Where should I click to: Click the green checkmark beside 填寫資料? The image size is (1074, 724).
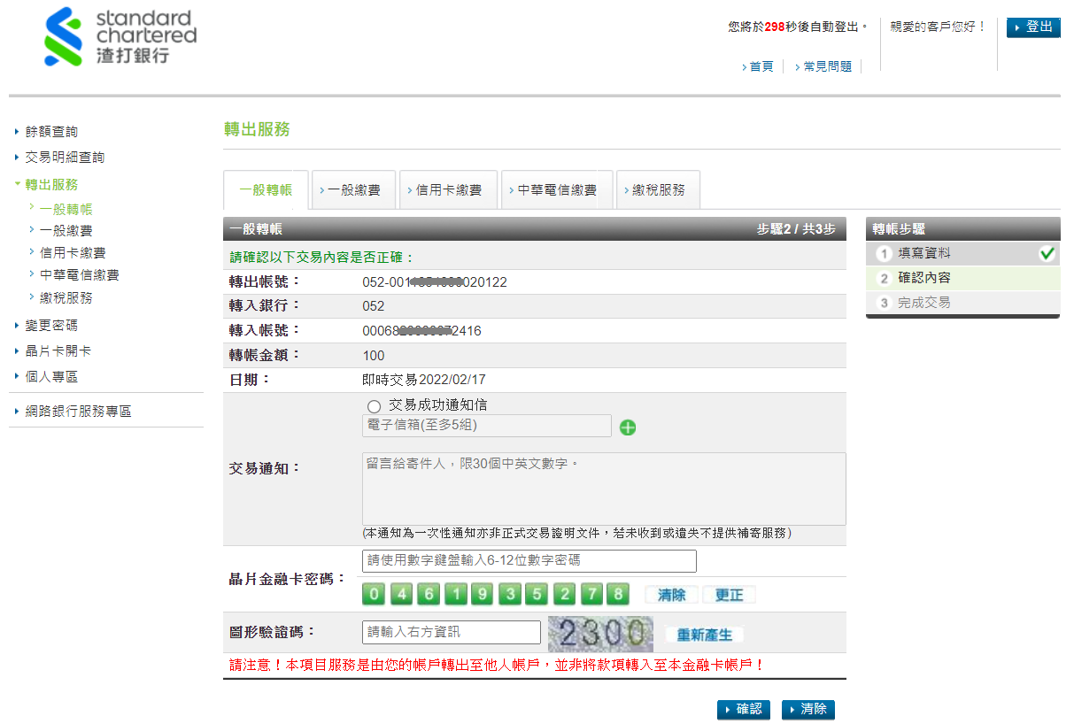coord(1047,253)
